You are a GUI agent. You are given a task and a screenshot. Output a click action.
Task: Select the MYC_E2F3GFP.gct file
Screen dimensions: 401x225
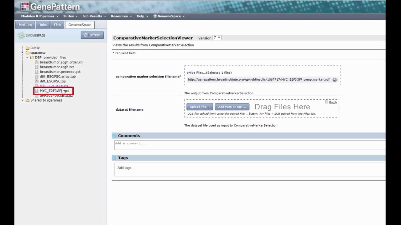[x=54, y=91]
